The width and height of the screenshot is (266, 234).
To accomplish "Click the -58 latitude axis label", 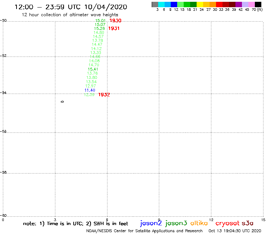I will pyautogui.click(x=3, y=172).
